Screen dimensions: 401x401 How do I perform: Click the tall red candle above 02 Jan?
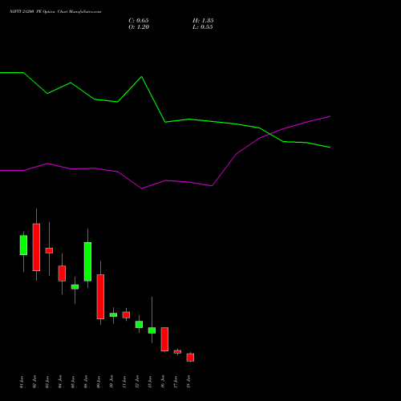[x=36, y=247]
